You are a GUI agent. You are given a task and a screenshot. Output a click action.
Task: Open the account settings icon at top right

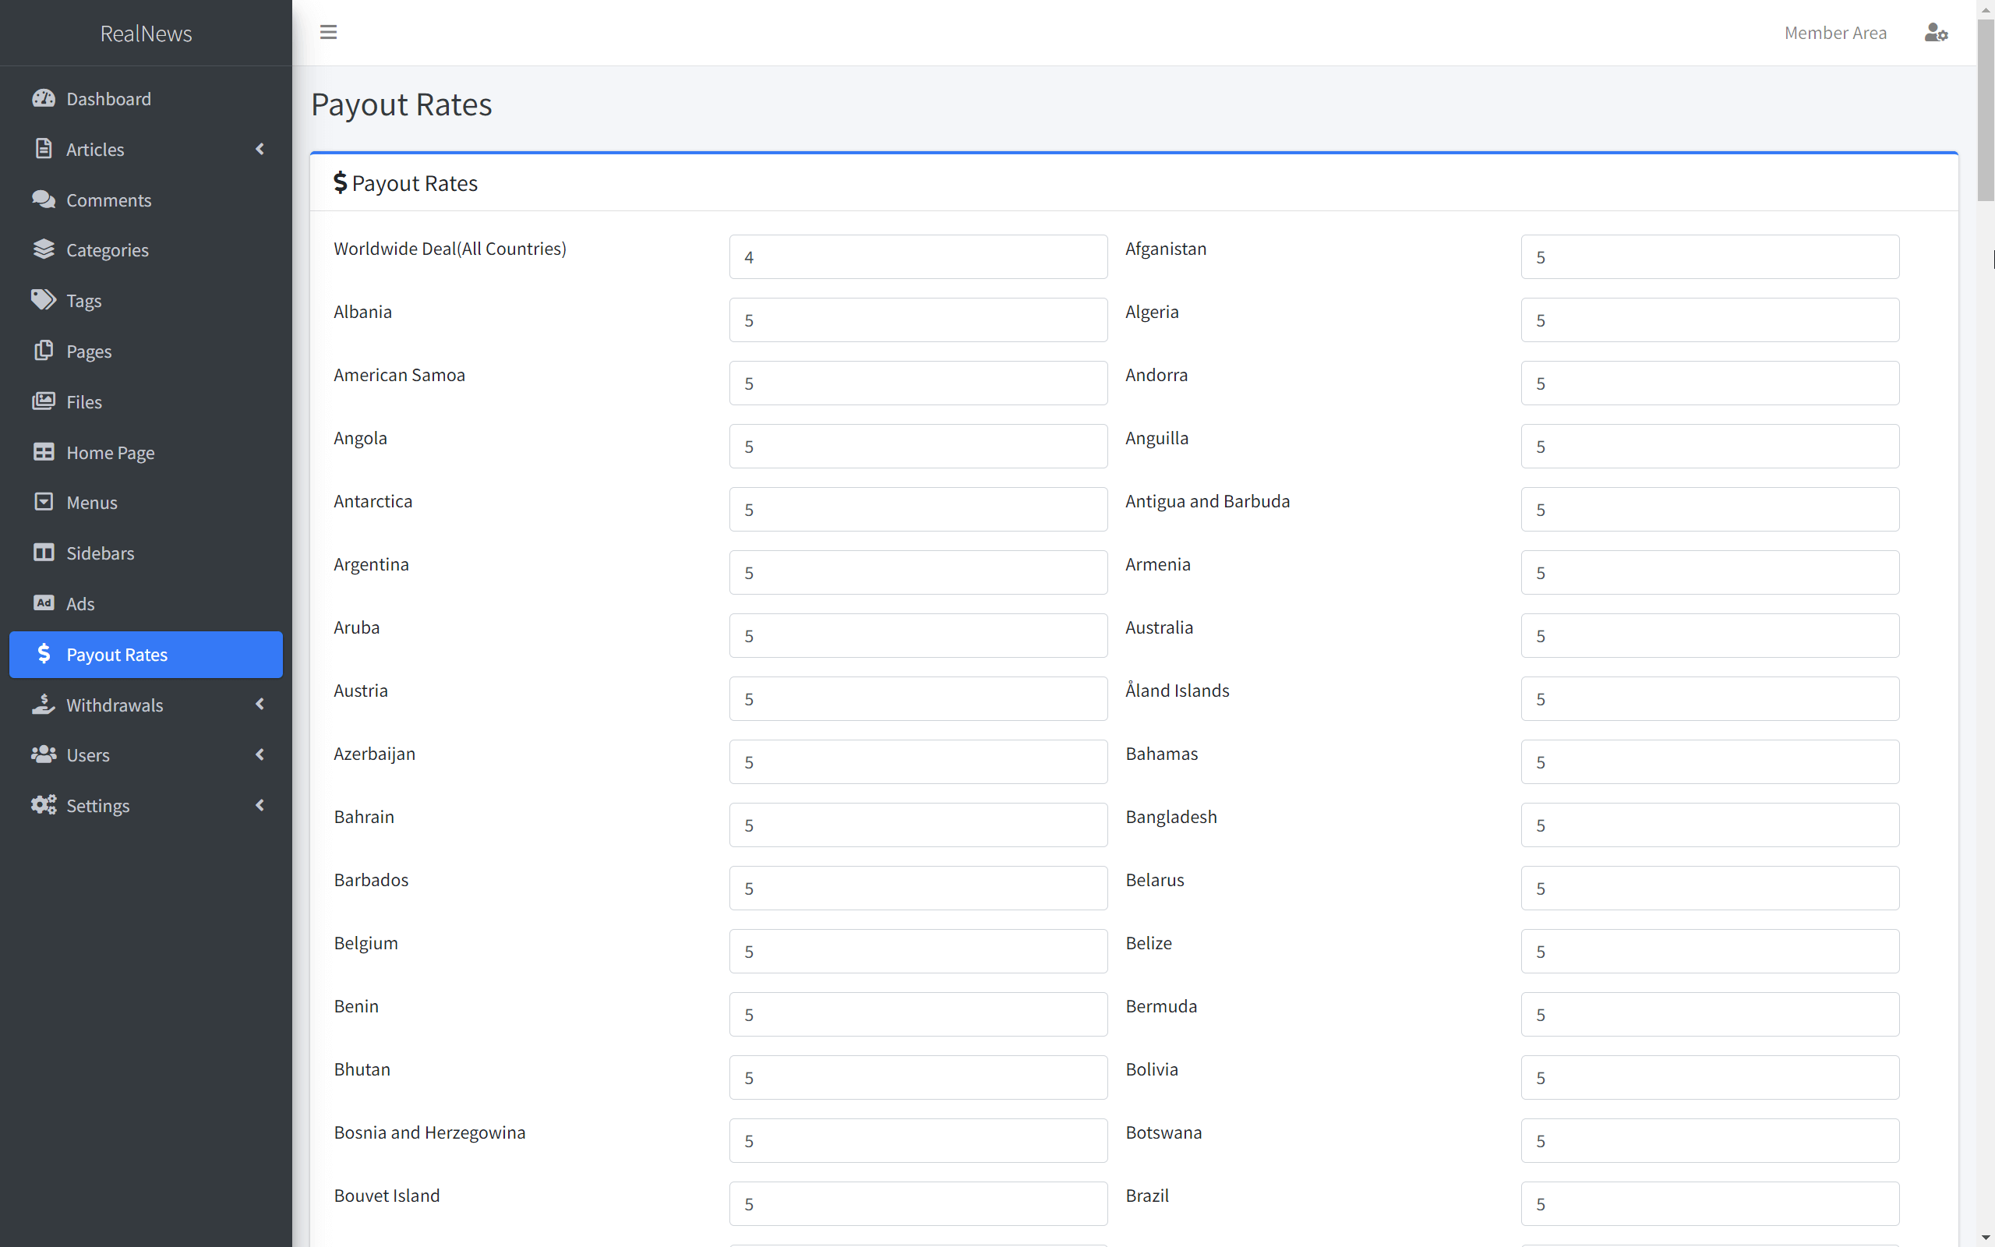(1936, 32)
